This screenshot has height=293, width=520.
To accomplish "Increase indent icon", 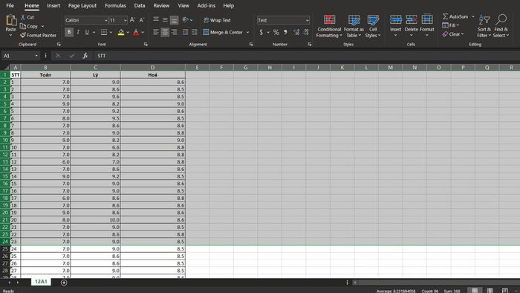I will click(194, 32).
